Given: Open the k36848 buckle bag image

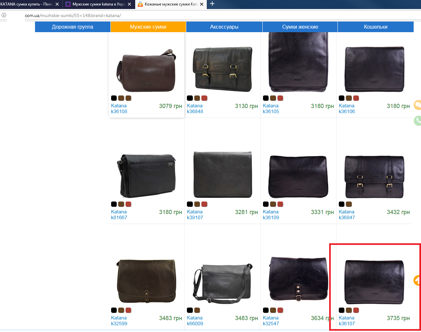Looking at the screenshot, I should click(223, 69).
